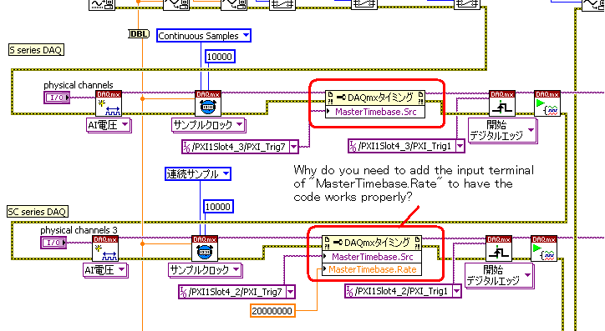This screenshot has height=331, width=605.
Task: Click the 'physical channels 3' label
Action: pos(79,230)
